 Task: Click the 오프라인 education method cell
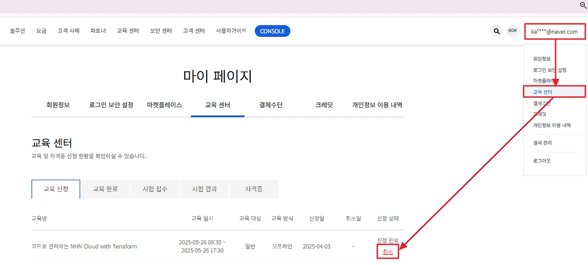[x=282, y=246]
